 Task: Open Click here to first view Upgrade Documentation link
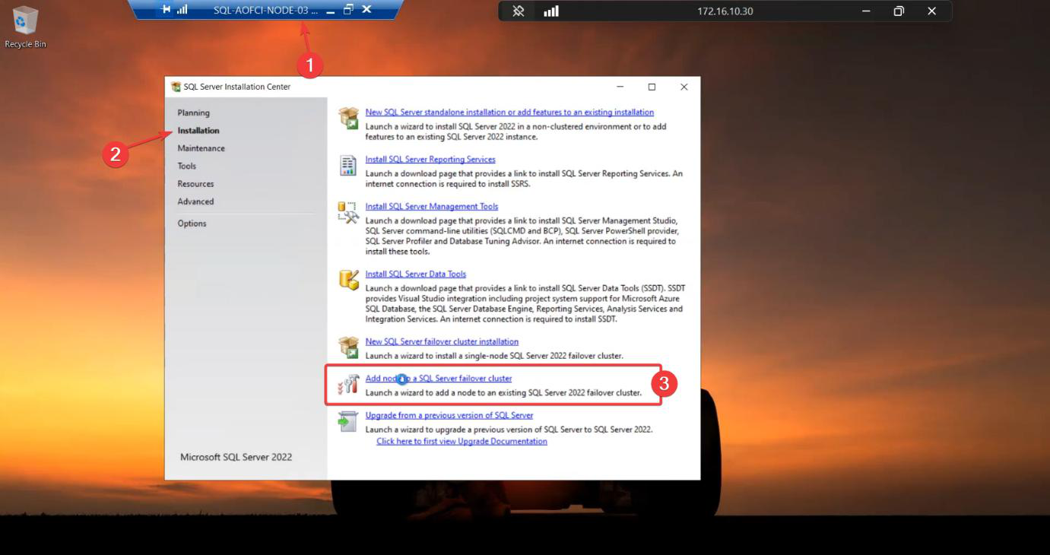click(x=462, y=442)
